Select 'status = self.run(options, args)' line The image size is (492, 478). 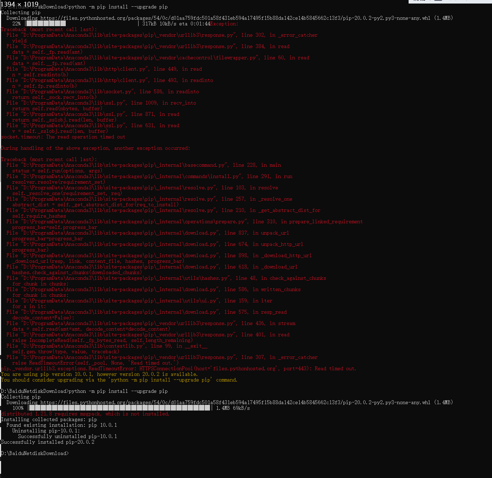[57, 171]
